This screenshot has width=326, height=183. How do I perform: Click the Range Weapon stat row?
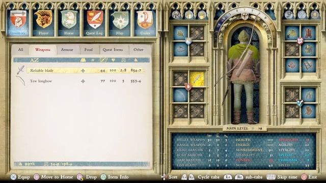pyautogui.click(x=203, y=145)
